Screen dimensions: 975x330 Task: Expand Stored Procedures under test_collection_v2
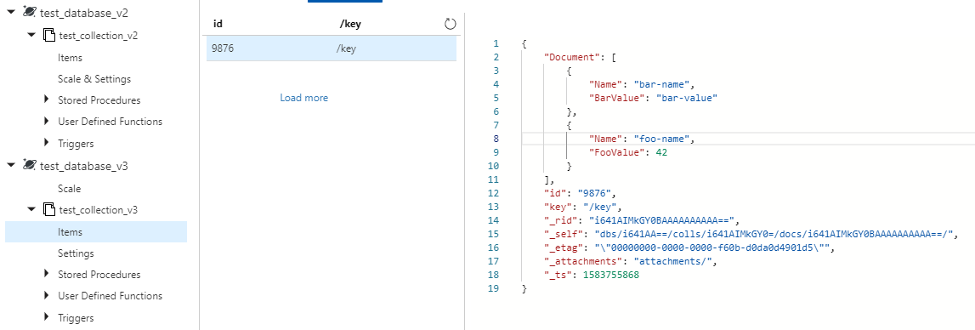pos(47,100)
